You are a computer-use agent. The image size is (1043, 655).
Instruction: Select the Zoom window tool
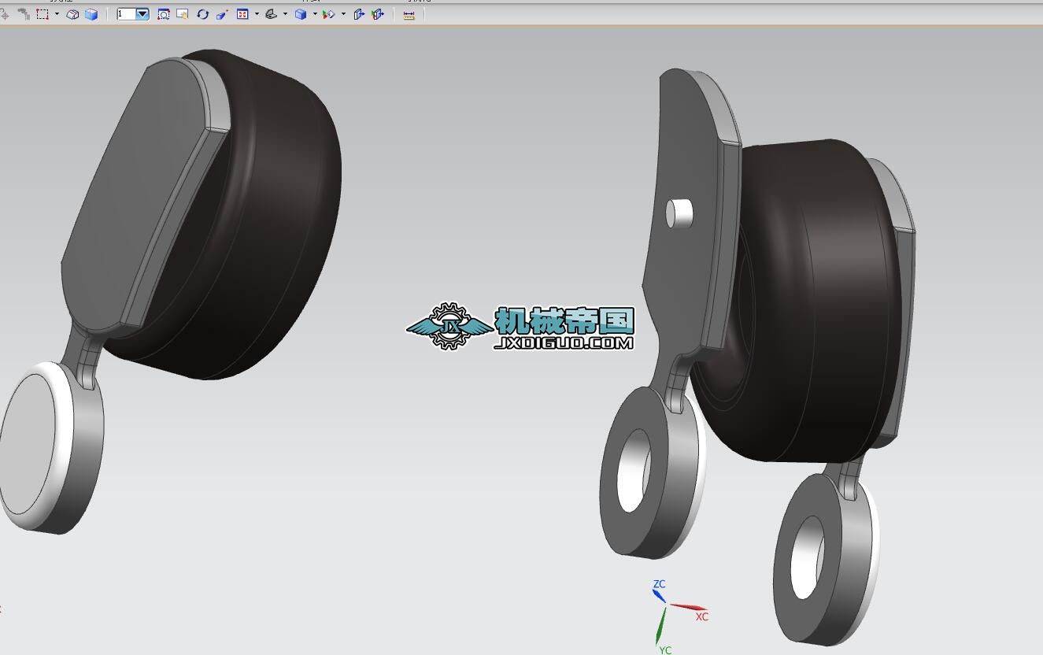(x=164, y=14)
